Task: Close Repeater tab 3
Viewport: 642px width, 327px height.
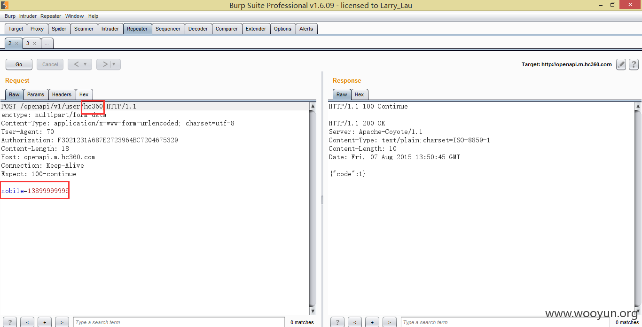Action: [34, 44]
